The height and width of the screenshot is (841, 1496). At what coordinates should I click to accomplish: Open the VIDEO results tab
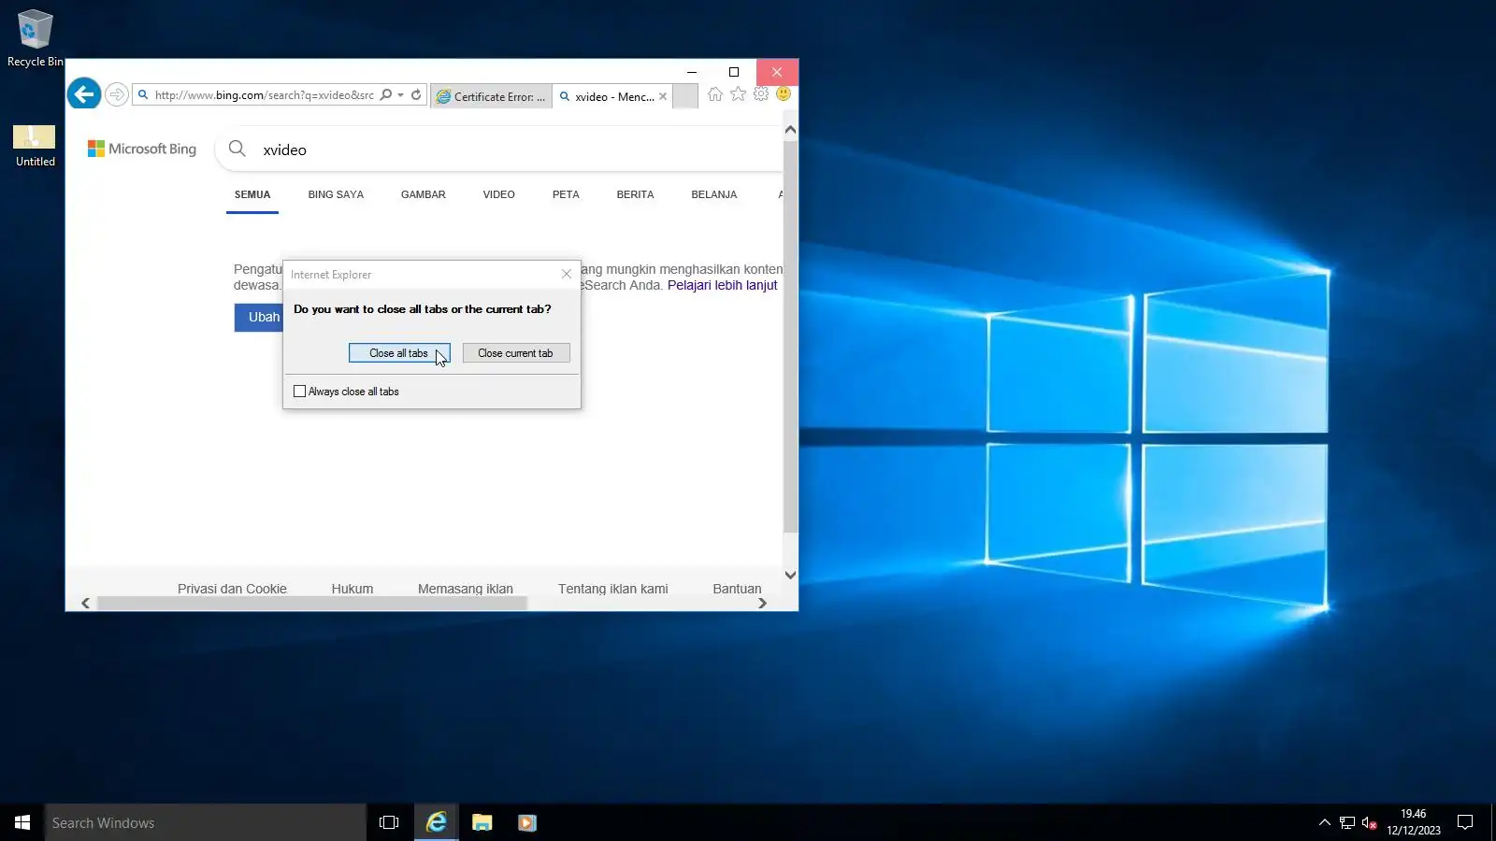click(x=499, y=195)
